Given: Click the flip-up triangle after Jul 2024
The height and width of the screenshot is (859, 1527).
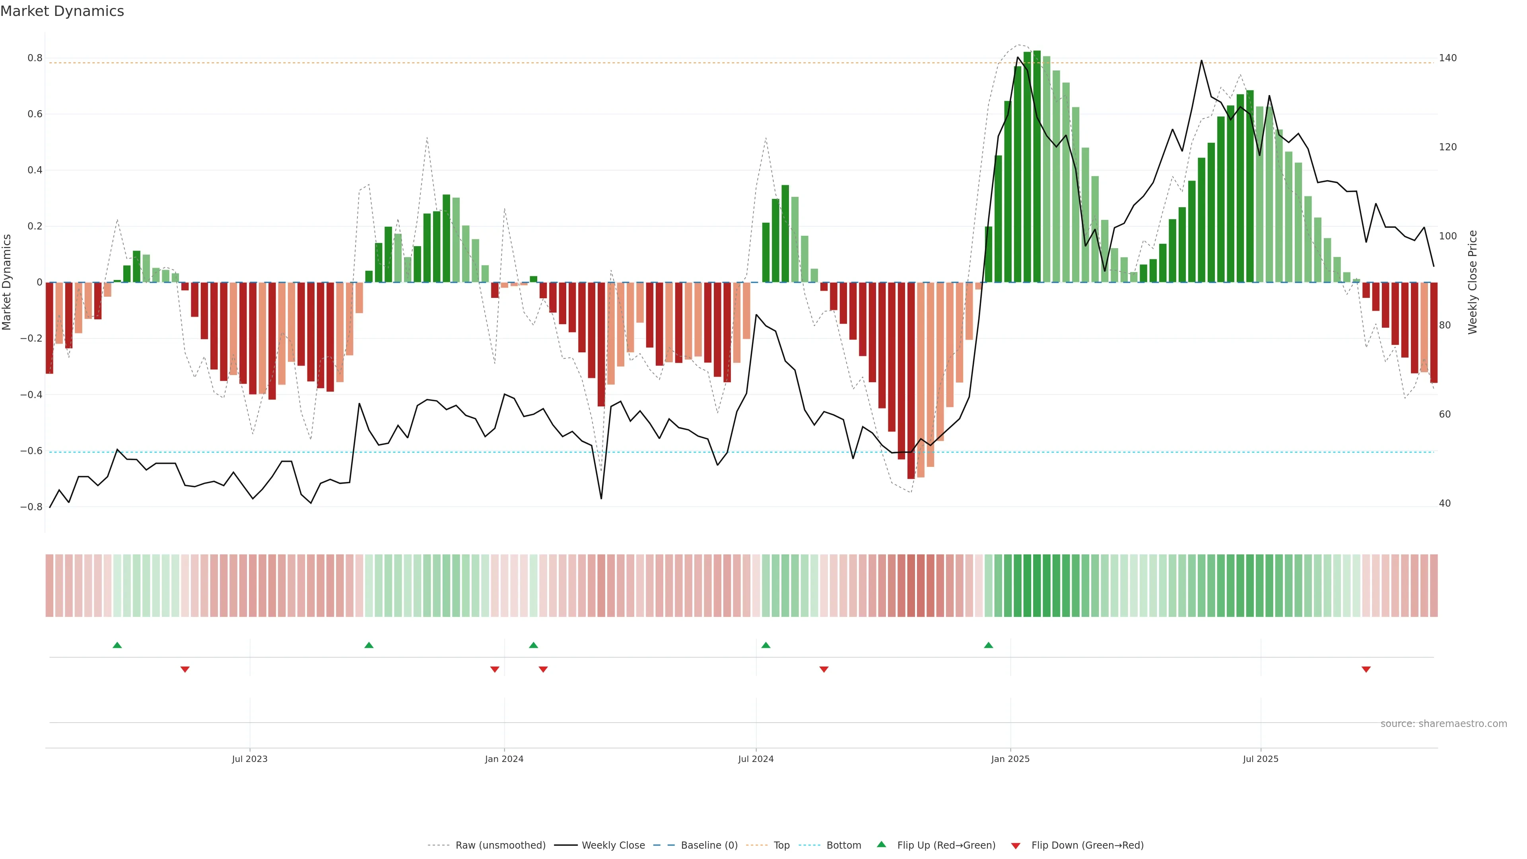Looking at the screenshot, I should click(x=766, y=645).
